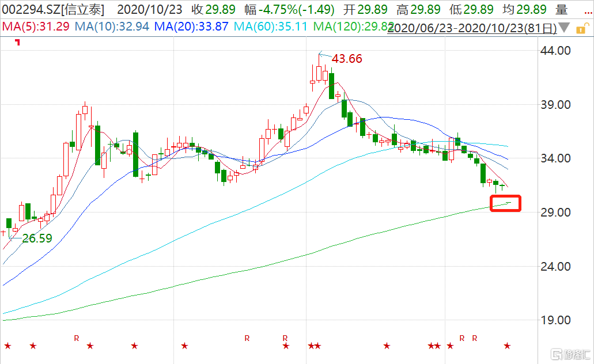Click the 44.00 price axis label

point(555,51)
